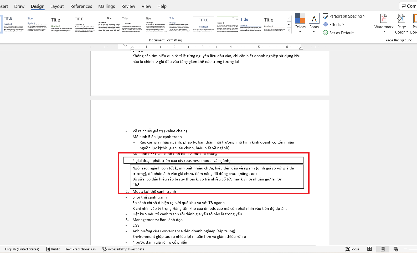Open the Colors theme palette
417x253 pixels.
300,23
